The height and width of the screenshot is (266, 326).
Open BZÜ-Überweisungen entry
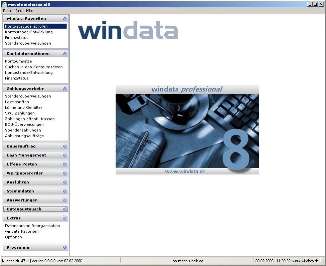pos(24,124)
